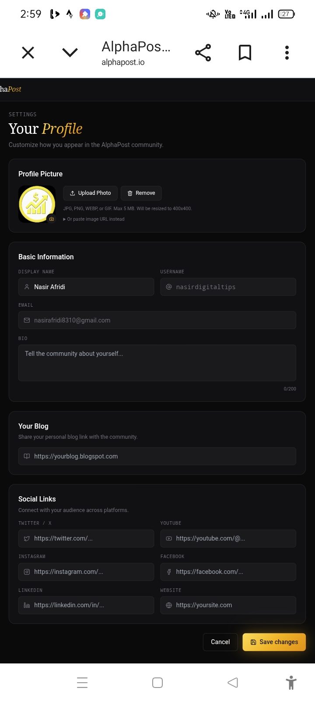Open the three-dot browser menu
This screenshot has height=702, width=315.
click(287, 53)
